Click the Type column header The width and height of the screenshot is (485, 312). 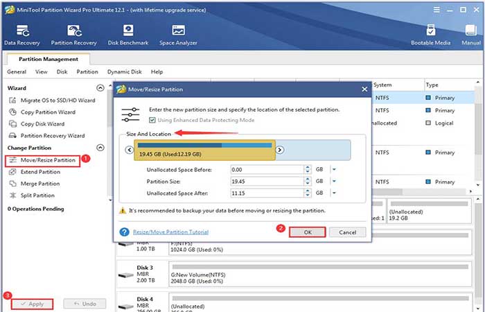[432, 85]
